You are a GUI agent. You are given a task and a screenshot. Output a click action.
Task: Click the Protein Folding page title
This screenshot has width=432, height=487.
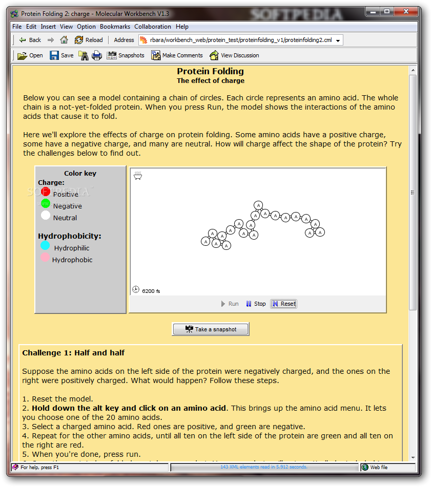pyautogui.click(x=211, y=71)
